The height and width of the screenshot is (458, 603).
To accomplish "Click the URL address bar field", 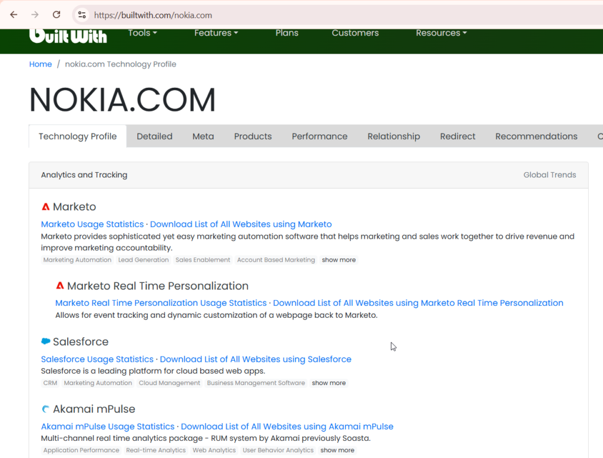I will point(339,15).
